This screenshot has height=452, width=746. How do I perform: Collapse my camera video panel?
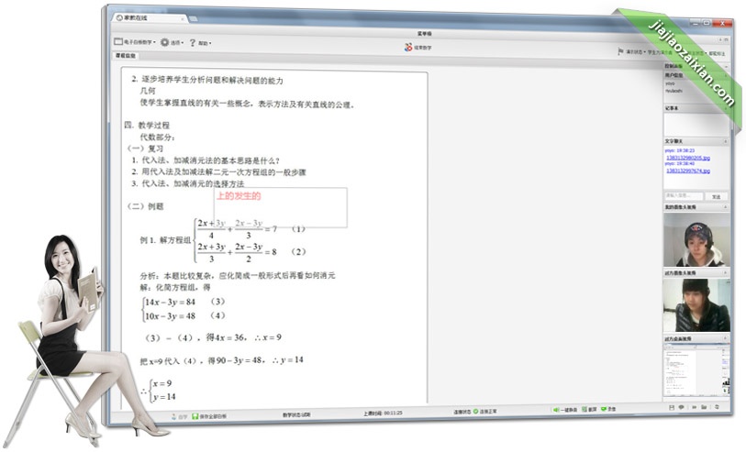point(725,207)
